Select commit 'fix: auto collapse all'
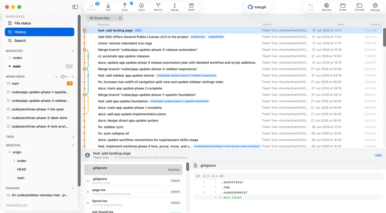 (x=232, y=133)
